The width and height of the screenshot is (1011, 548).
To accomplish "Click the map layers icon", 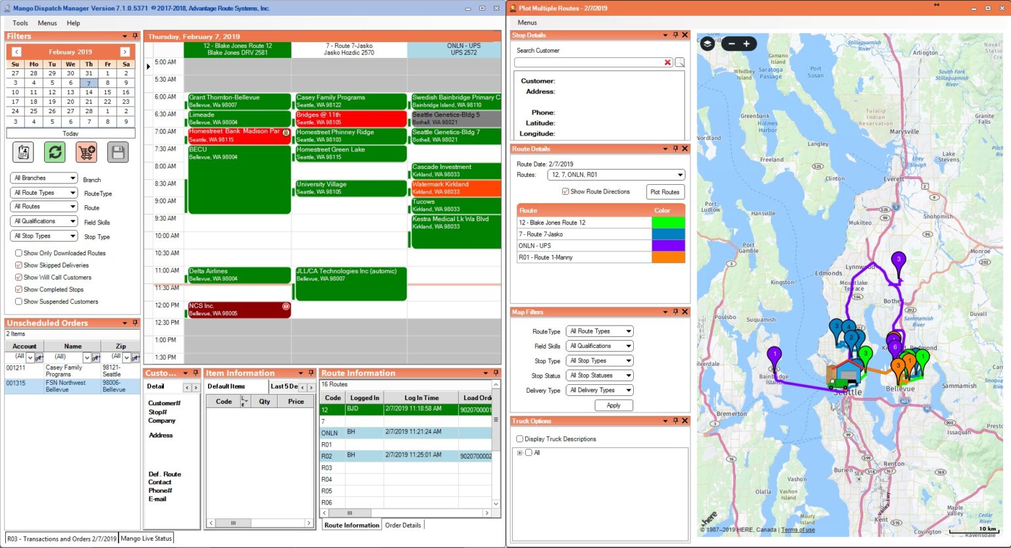I will 707,44.
